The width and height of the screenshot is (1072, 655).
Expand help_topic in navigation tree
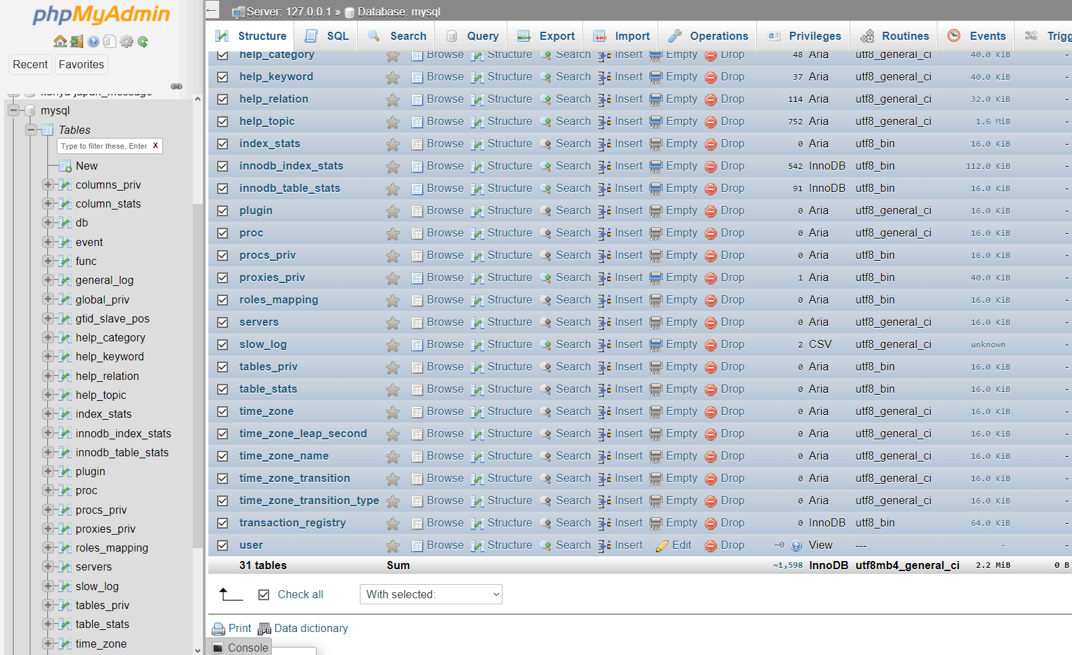[x=48, y=395]
